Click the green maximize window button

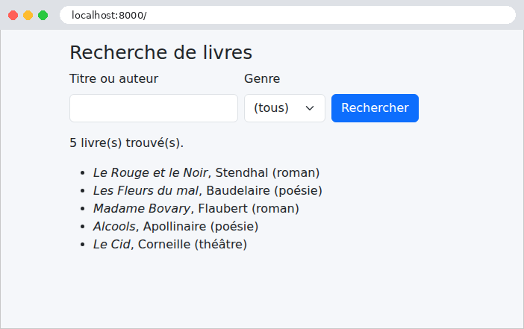(x=43, y=16)
